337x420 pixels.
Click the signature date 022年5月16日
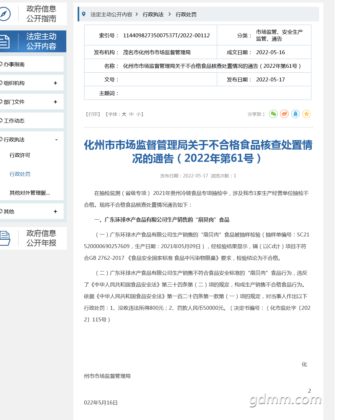click(x=101, y=402)
